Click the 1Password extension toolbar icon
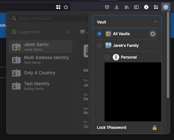This screenshot has height=140, width=174. 166,7
